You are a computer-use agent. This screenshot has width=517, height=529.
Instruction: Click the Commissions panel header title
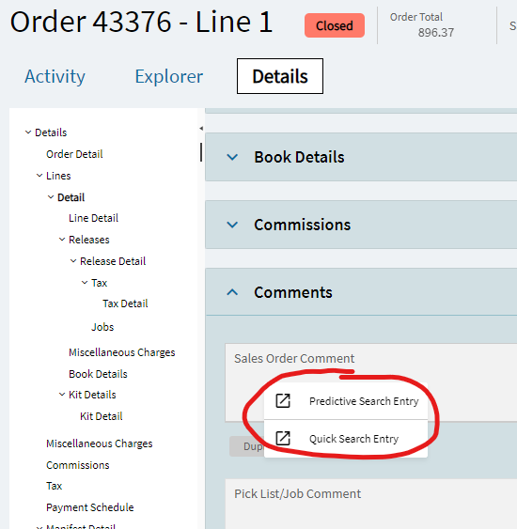pos(302,225)
